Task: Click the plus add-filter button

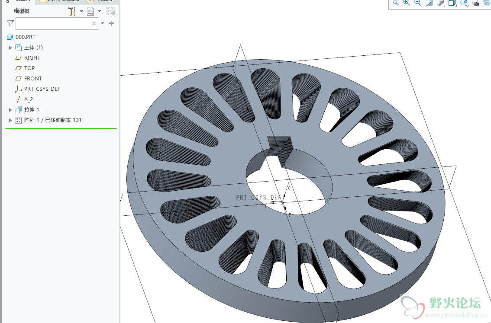Action: [111, 23]
